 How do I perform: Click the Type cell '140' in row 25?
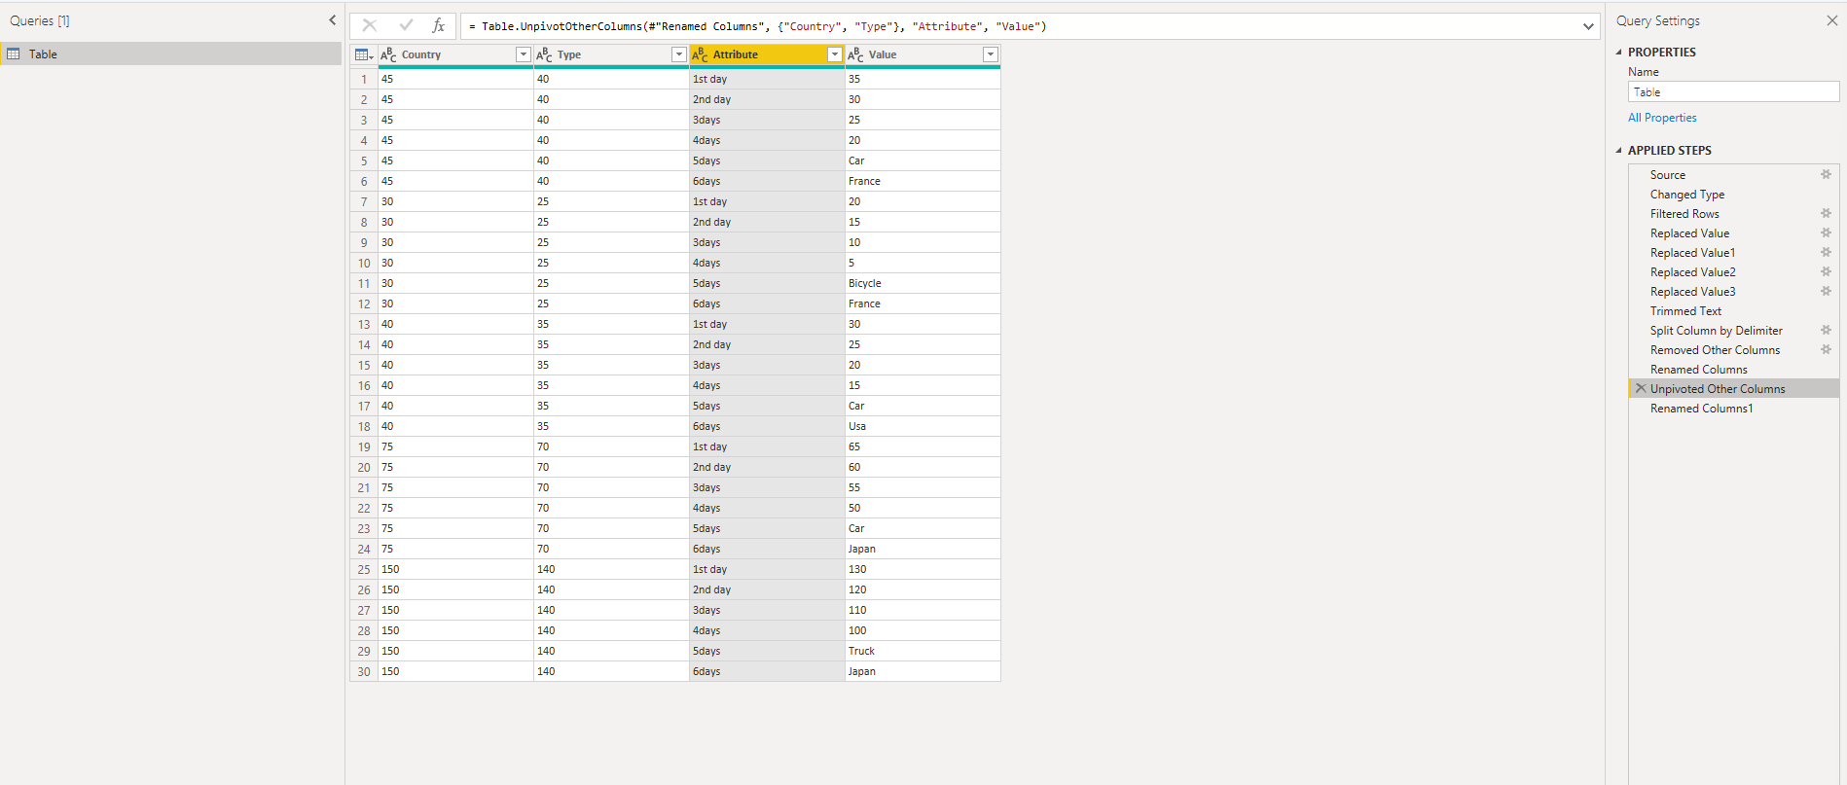[x=611, y=570]
